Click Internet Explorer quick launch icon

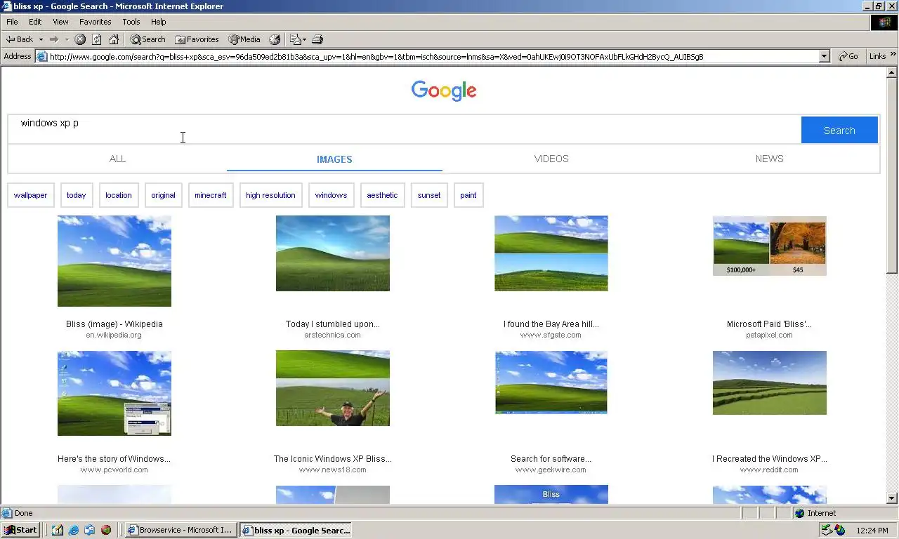pyautogui.click(x=73, y=530)
